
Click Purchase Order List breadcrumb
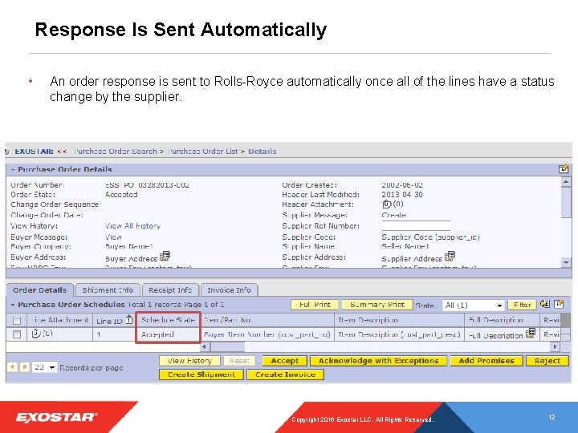[203, 152]
